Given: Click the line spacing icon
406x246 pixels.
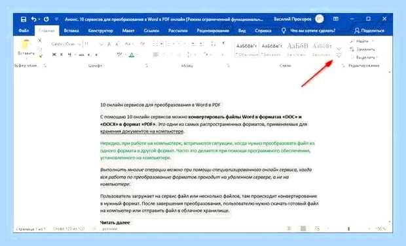Looking at the screenshot, I should (189, 54).
